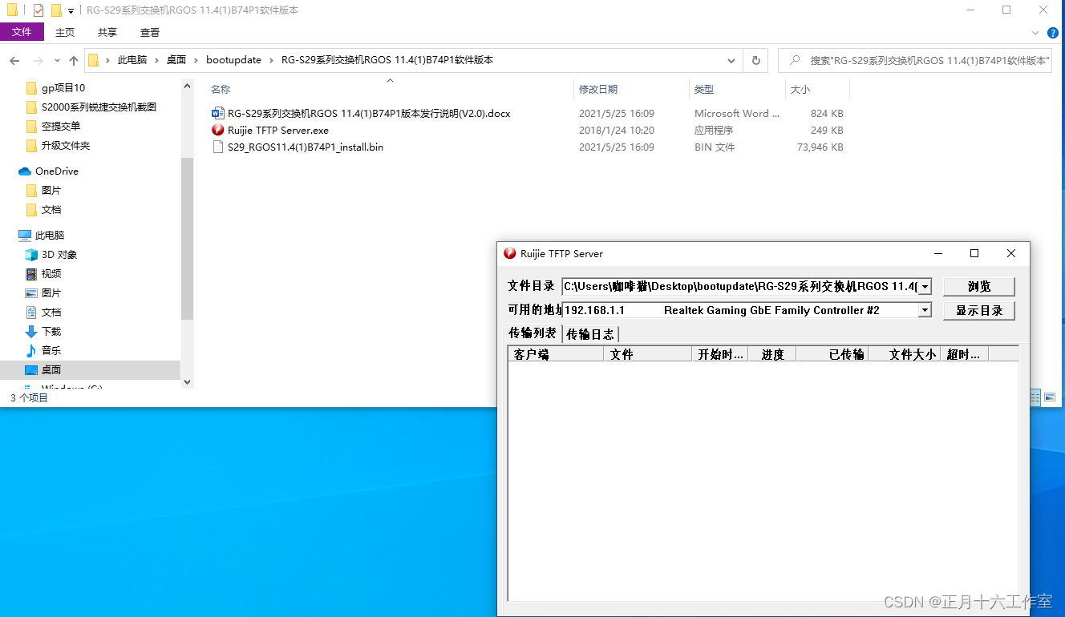
Task: Click the 客户端 column header in transfer list
Action: (556, 354)
